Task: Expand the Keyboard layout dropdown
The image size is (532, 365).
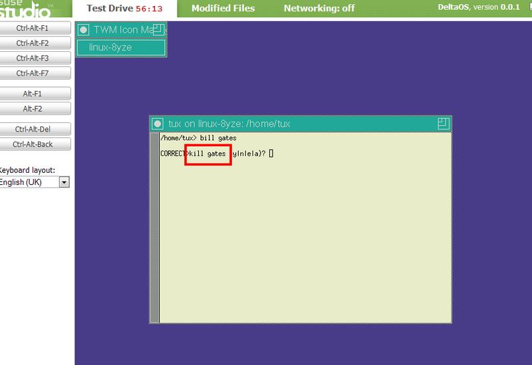Action: click(x=64, y=182)
